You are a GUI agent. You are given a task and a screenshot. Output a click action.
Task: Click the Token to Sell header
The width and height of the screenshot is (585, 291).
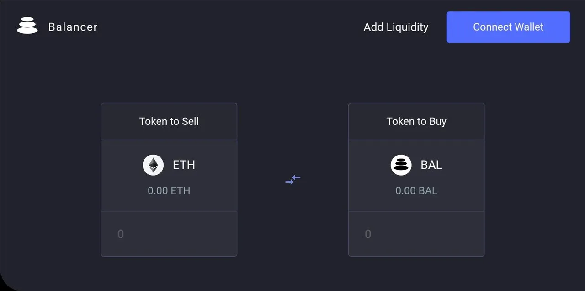coord(169,121)
